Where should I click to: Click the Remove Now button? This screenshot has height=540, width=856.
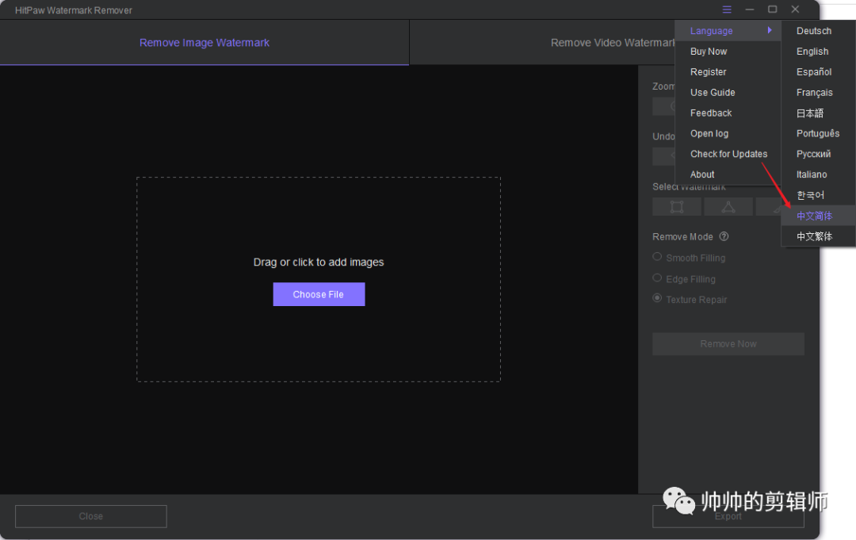pos(728,344)
